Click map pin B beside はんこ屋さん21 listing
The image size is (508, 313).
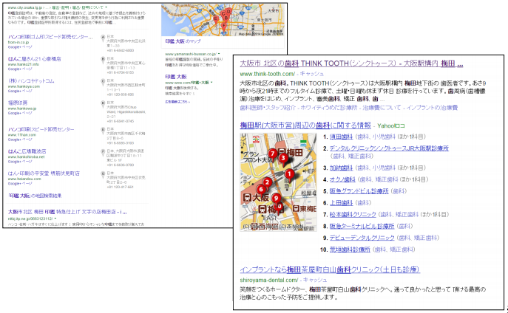point(103,60)
